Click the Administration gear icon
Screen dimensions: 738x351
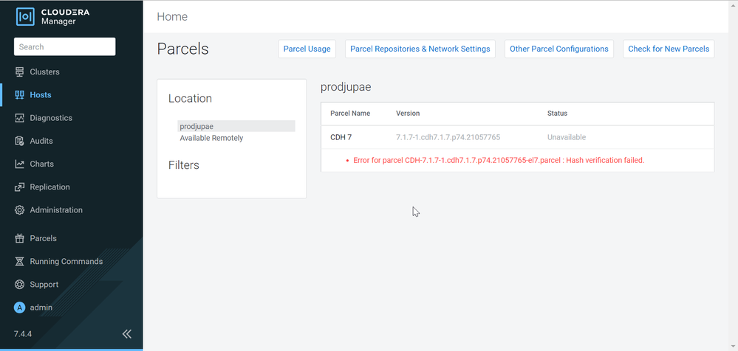pyautogui.click(x=19, y=210)
